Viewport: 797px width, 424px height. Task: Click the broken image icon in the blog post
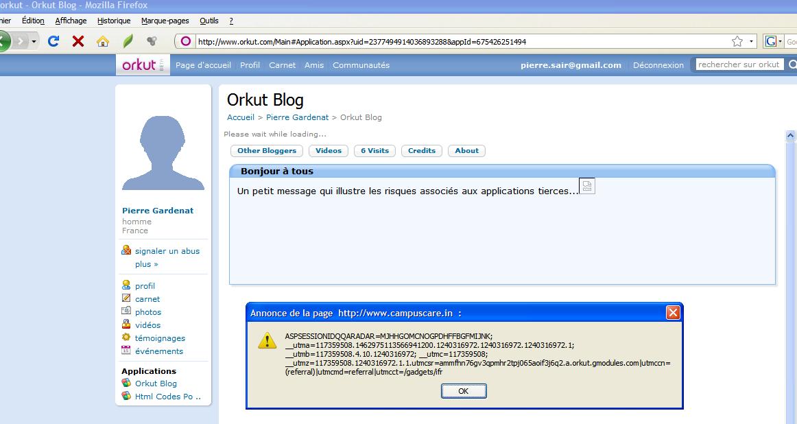coord(587,186)
